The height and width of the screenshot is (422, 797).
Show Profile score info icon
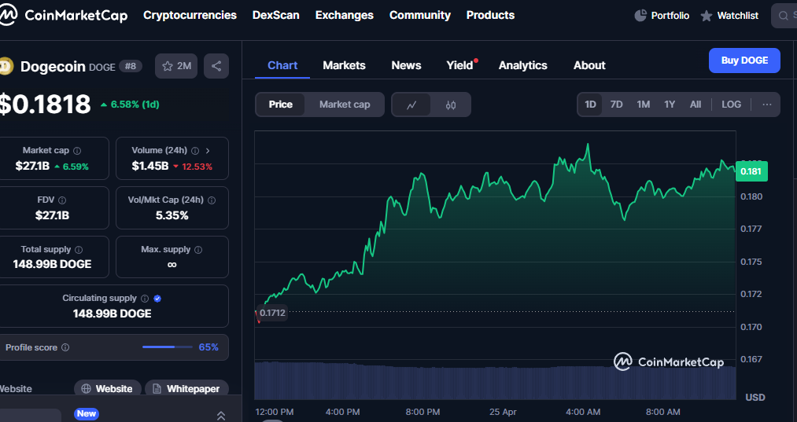[65, 347]
